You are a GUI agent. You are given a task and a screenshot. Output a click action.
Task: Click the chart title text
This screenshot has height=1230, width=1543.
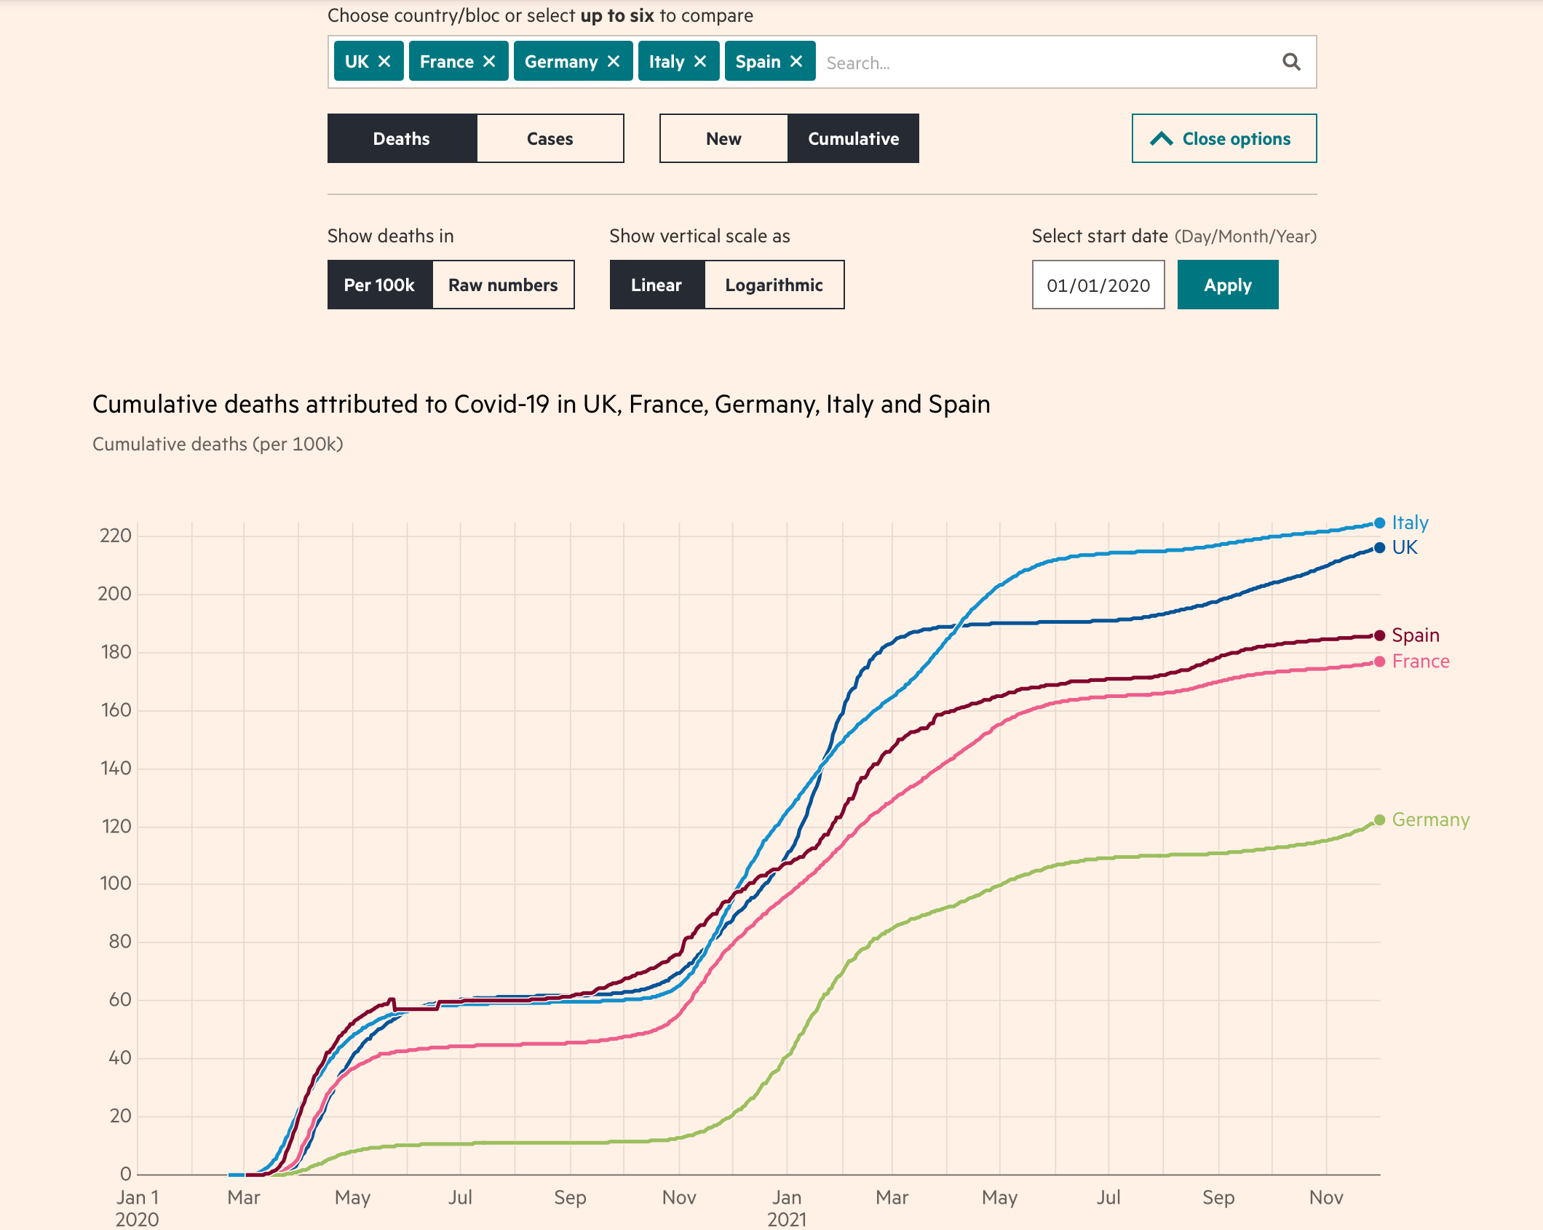point(542,404)
